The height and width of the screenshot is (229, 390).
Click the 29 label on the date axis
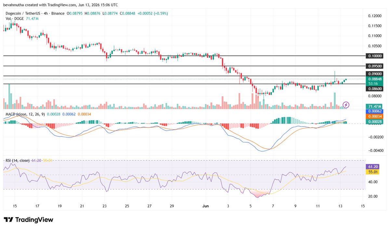coord(172,206)
